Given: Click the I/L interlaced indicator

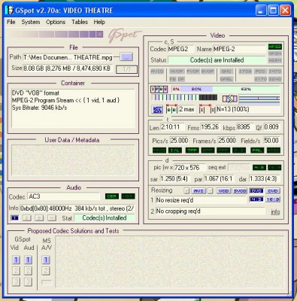Looking at the screenshot, I should [175, 150].
